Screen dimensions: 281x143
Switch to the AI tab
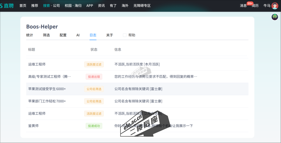[x=78, y=35]
